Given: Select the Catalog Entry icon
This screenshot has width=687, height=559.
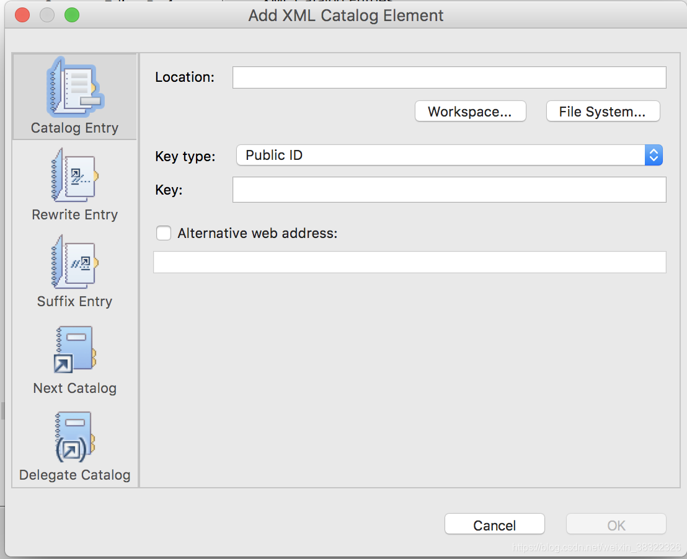Looking at the screenshot, I should (x=75, y=87).
